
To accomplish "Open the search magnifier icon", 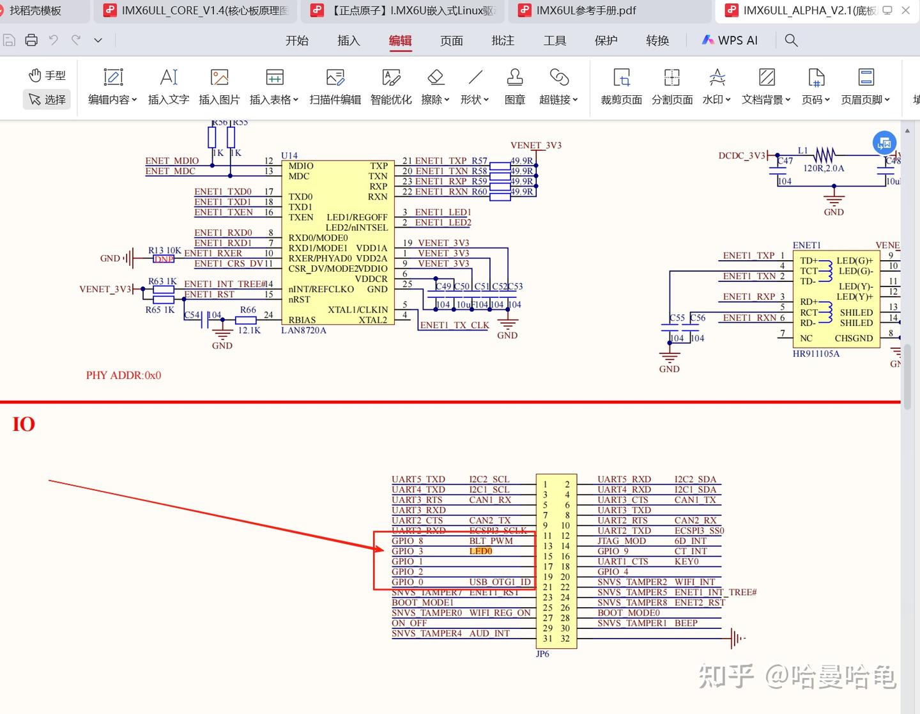I will coord(791,40).
